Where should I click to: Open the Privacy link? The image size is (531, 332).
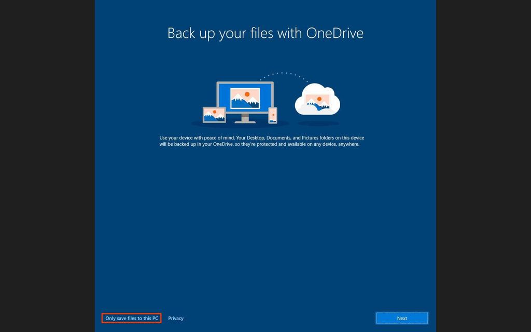click(176, 318)
